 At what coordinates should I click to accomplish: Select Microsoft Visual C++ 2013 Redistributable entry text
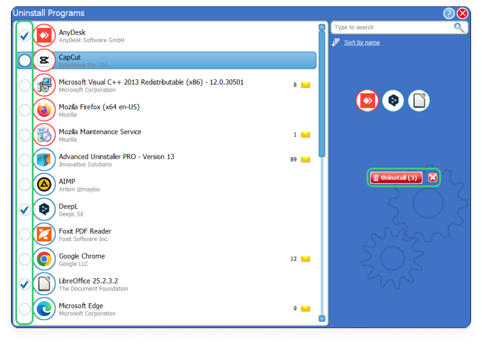click(x=151, y=82)
